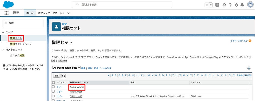The width and height of the screenshot is (255, 101).
Task: Click the Android download link
Action: (x=62, y=61)
